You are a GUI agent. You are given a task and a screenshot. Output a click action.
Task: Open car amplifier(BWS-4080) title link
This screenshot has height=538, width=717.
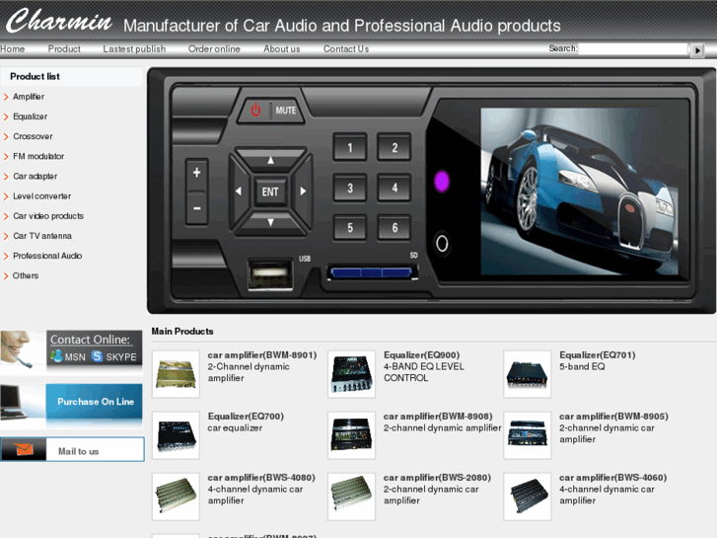[x=261, y=478]
